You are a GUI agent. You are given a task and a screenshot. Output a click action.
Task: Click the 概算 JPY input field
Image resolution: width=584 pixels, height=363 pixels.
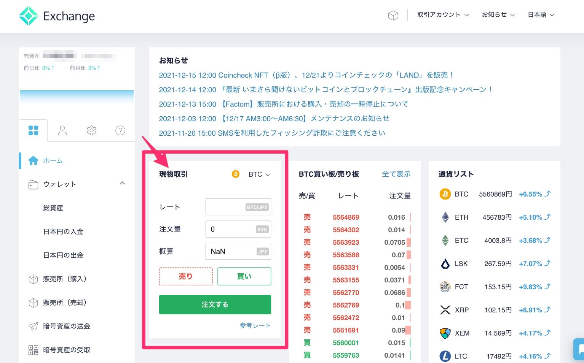click(x=238, y=251)
